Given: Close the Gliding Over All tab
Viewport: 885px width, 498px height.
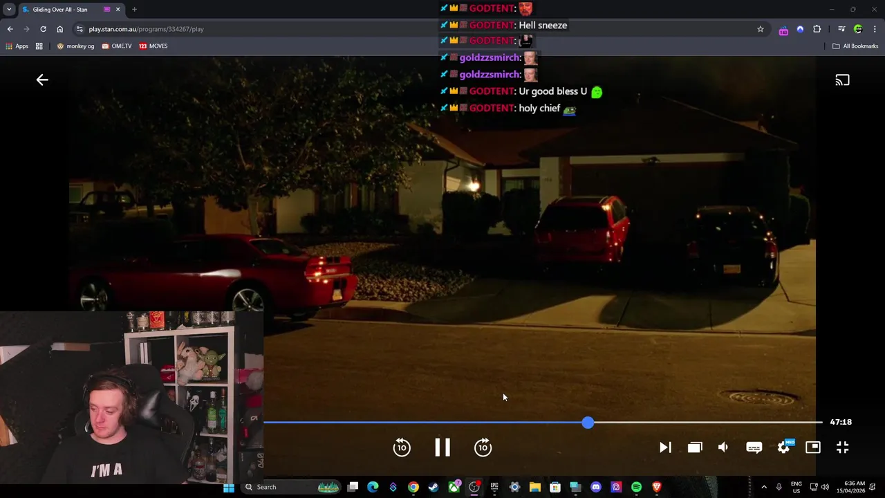Looking at the screenshot, I should pos(118,10).
